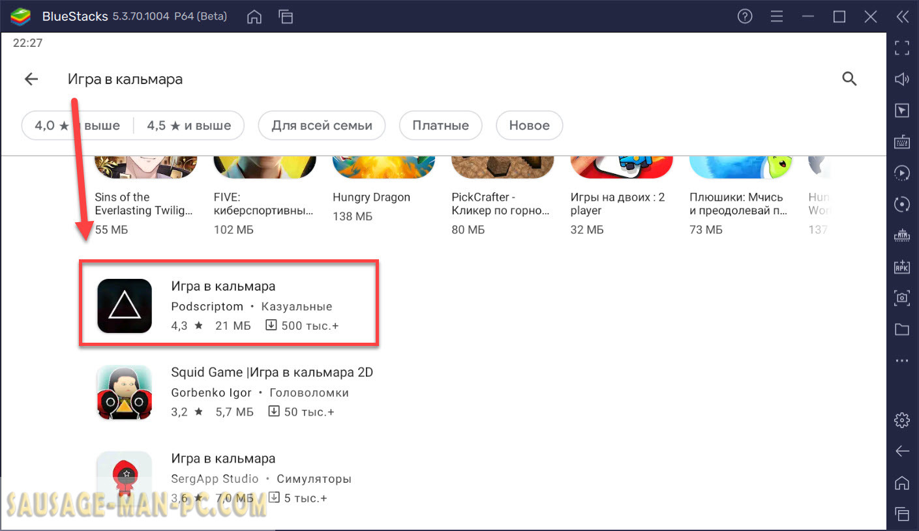The image size is (919, 531).
Task: Open the Podscriptom triangle app icon
Action: [125, 306]
